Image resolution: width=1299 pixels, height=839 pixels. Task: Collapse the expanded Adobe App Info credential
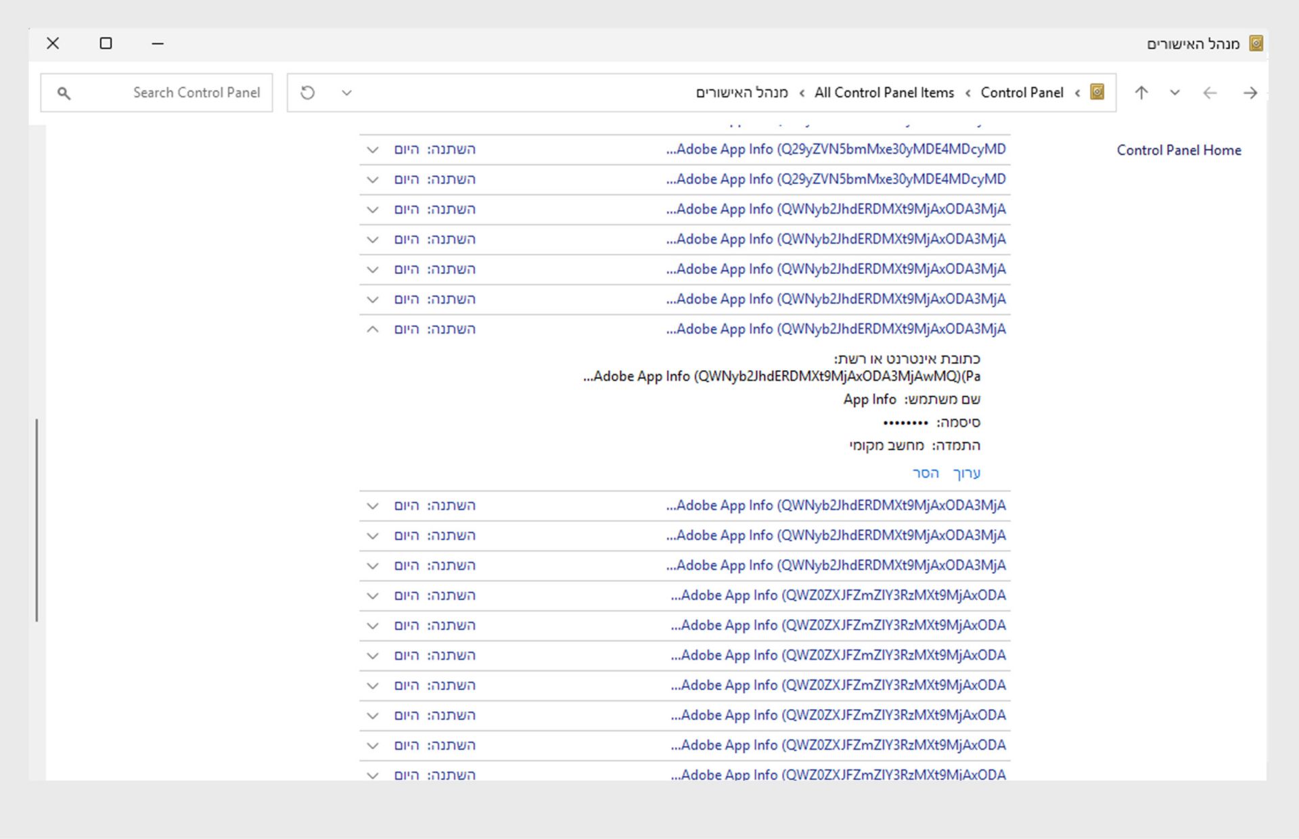click(x=372, y=329)
